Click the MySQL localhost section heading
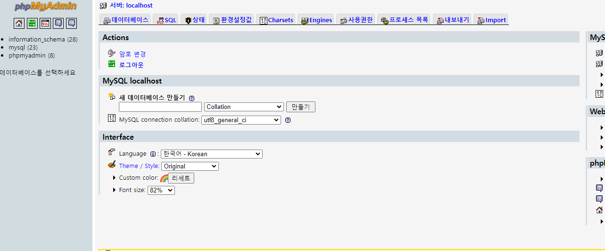Image resolution: width=605 pixels, height=251 pixels. pyautogui.click(x=132, y=81)
